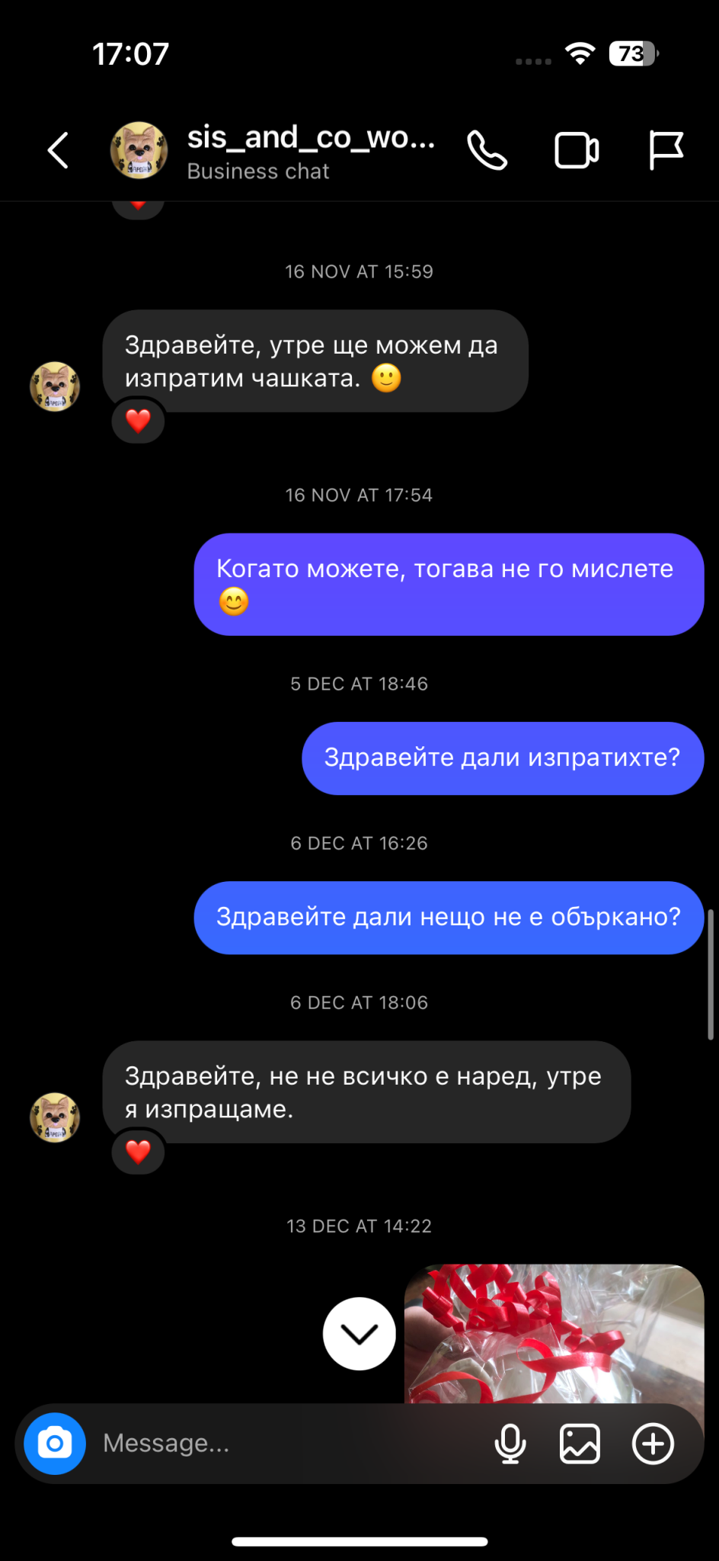Screen dimensions: 719x1561
Task: Tap the sis_and_co_wo... chat title
Action: (311, 138)
